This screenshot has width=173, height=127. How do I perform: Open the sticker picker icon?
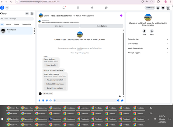coord(47,100)
